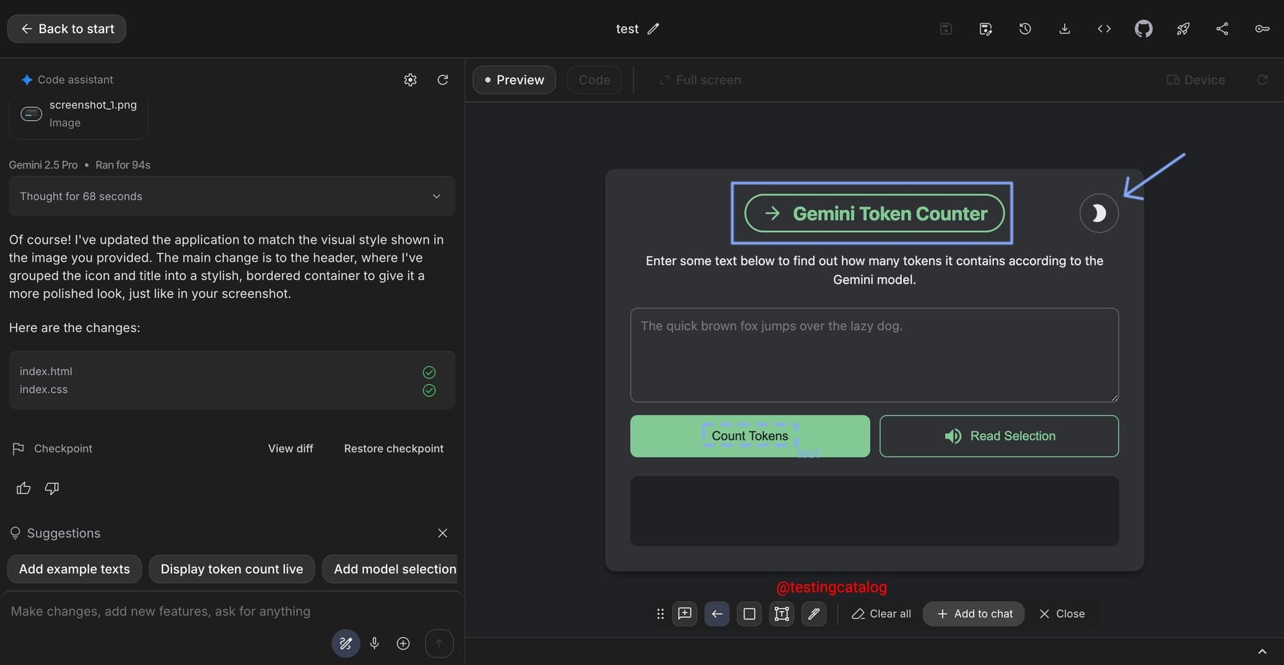Collapse the Thought for 68 seconds panel
The image size is (1284, 665).
tap(437, 196)
